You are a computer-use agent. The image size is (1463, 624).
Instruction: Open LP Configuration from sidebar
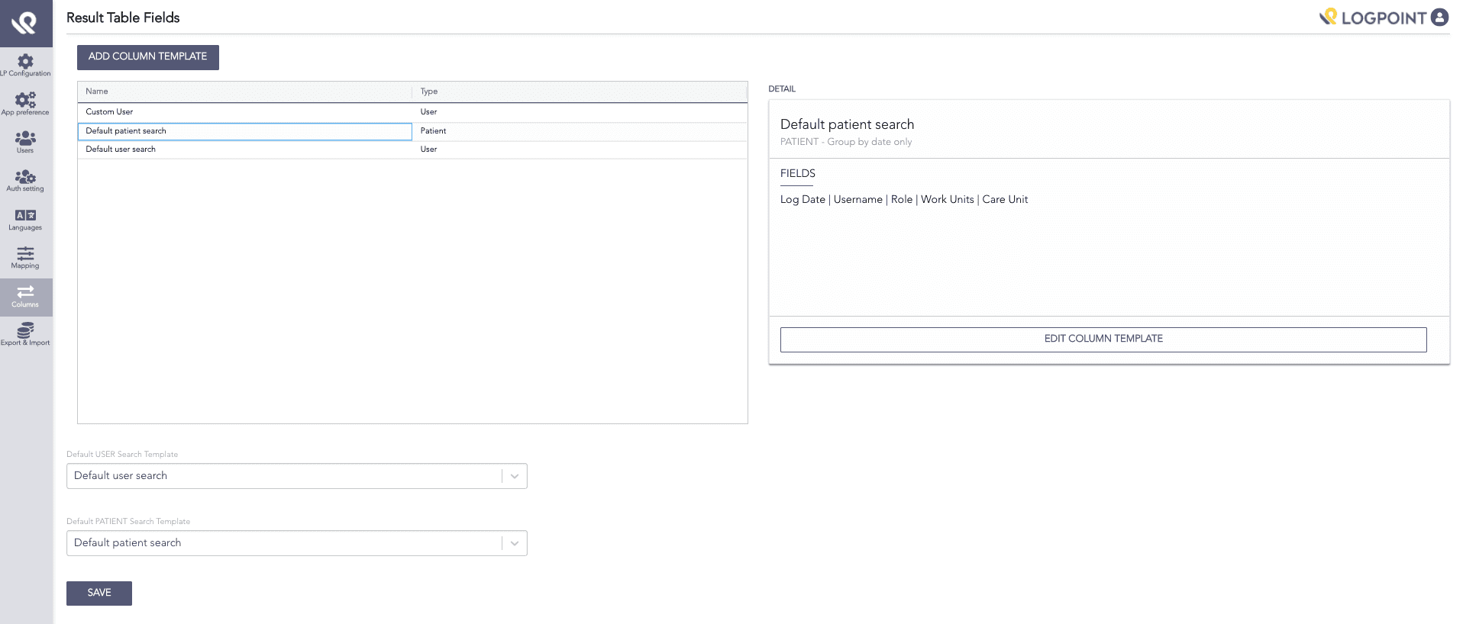(25, 63)
